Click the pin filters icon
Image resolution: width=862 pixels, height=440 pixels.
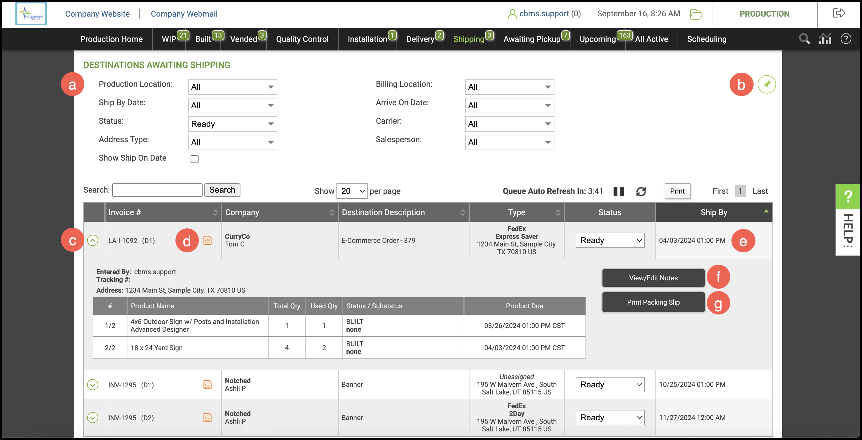click(x=766, y=84)
